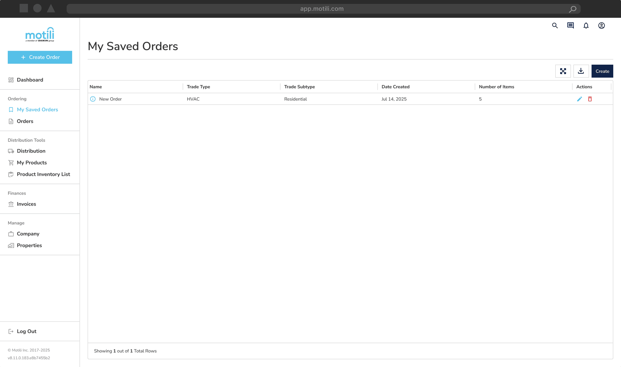Click the blue Create Order button
This screenshot has height=367, width=621.
click(x=40, y=57)
